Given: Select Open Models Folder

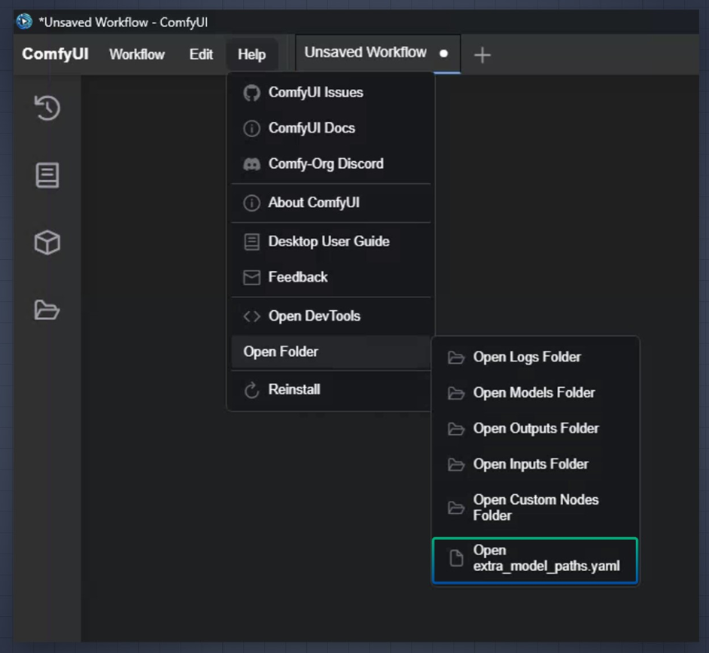Looking at the screenshot, I should click(x=534, y=392).
